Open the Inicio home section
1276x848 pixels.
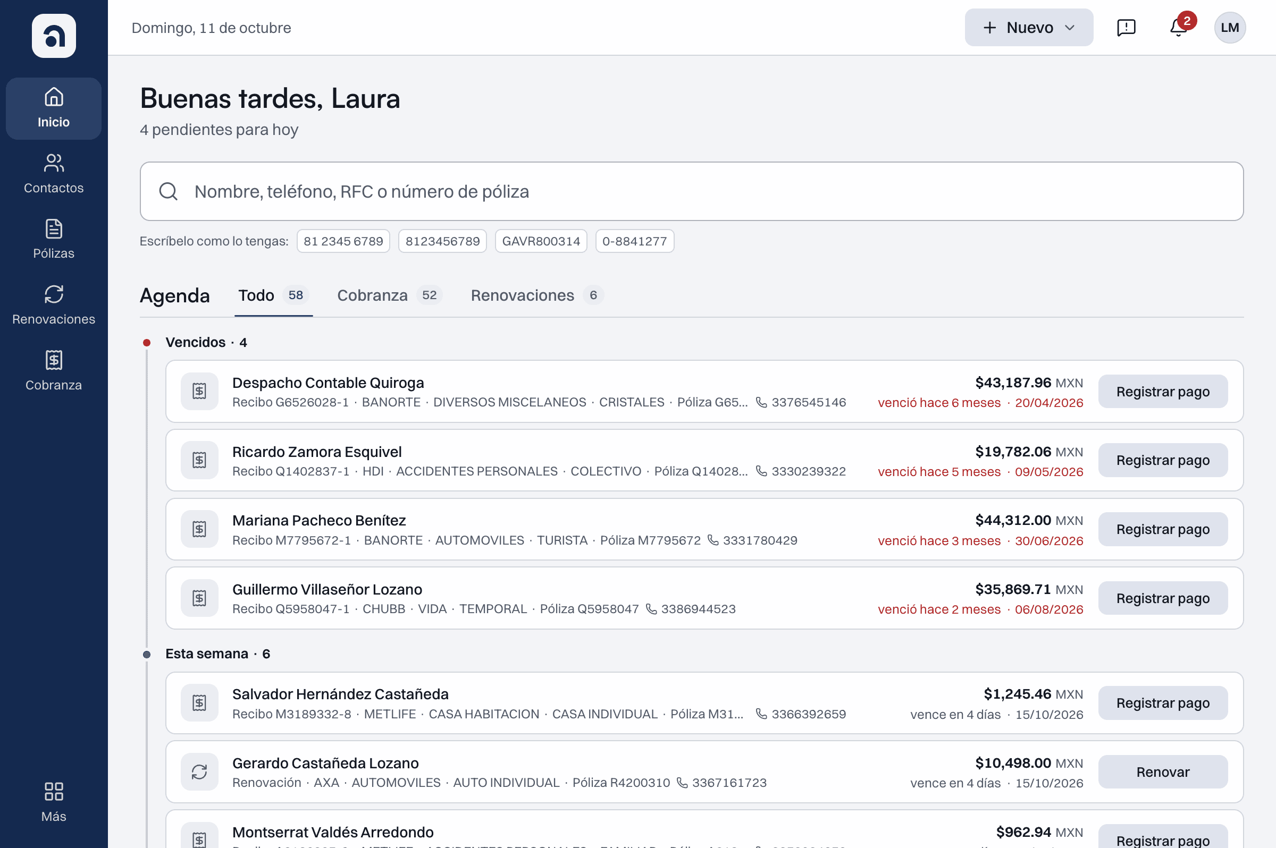click(x=54, y=108)
